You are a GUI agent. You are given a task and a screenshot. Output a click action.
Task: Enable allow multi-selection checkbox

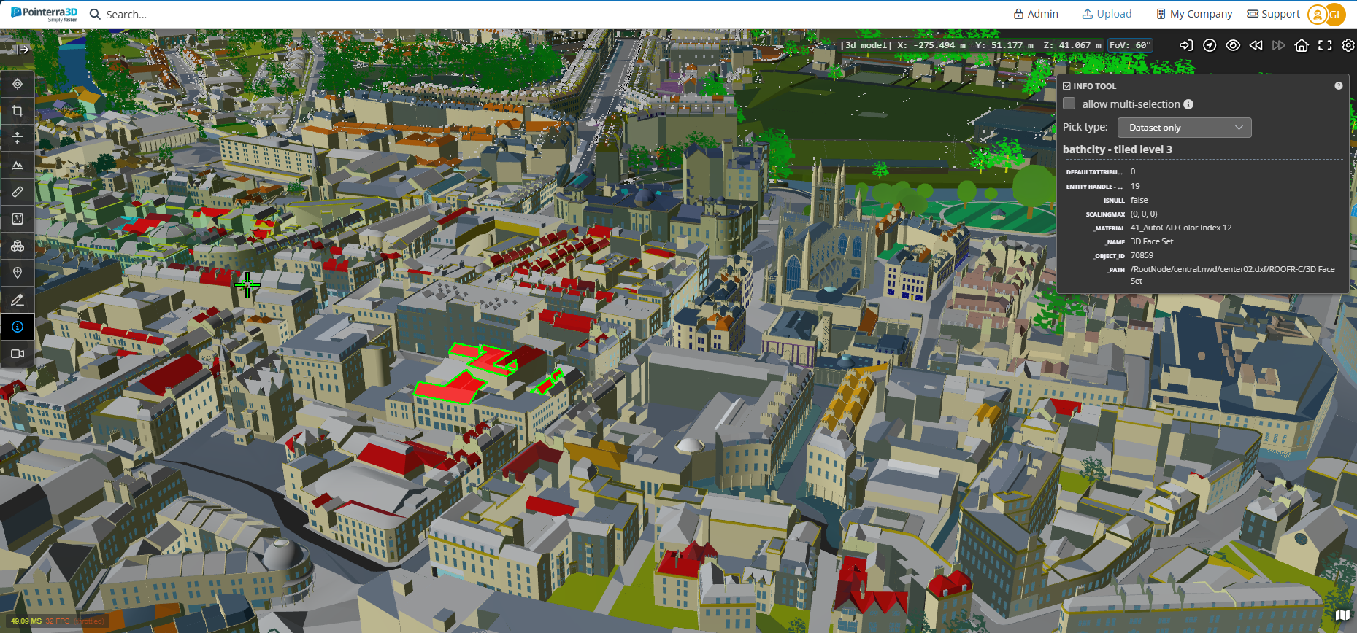coord(1069,104)
